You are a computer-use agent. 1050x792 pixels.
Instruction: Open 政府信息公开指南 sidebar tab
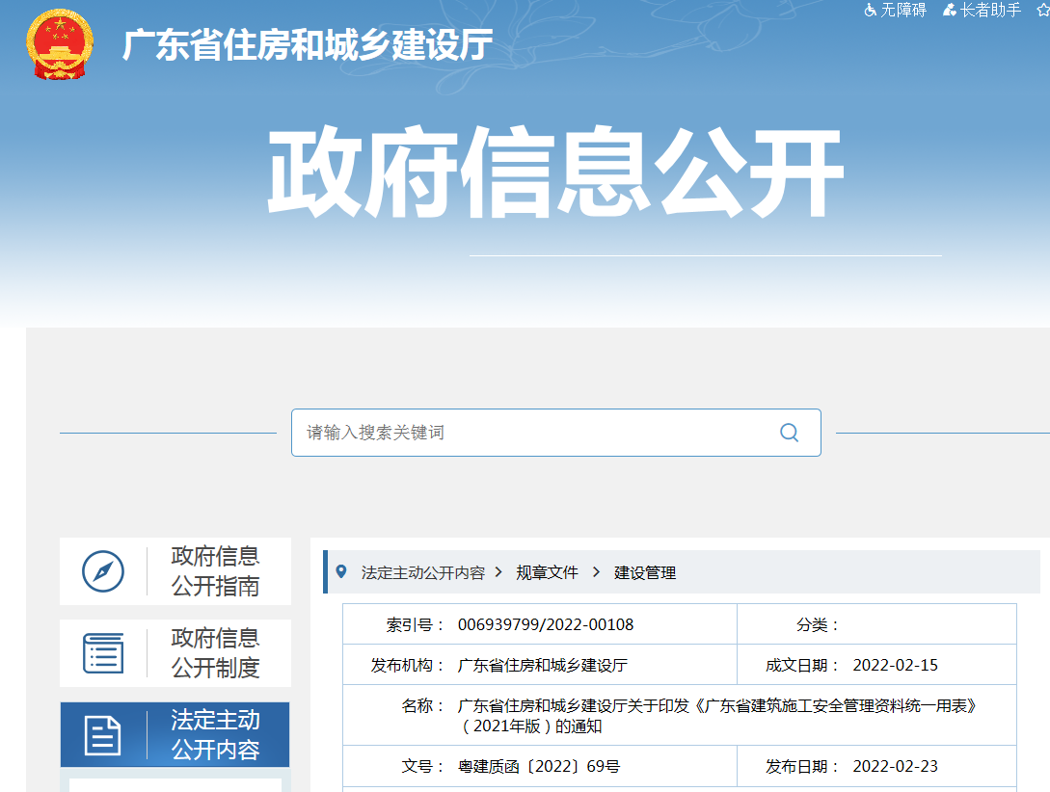point(215,571)
